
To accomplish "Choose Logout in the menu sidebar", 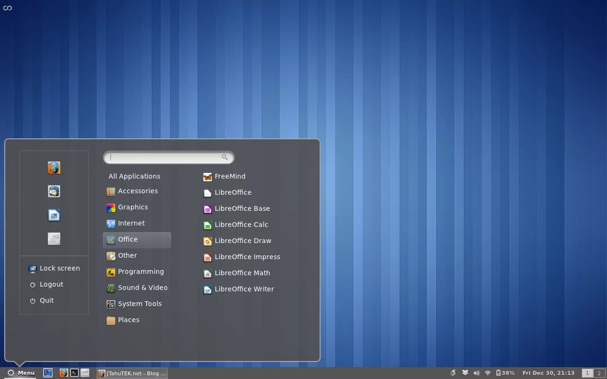I will tap(46, 284).
